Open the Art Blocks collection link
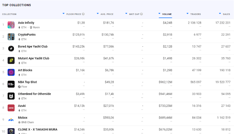234x134 pixels. click(25, 70)
